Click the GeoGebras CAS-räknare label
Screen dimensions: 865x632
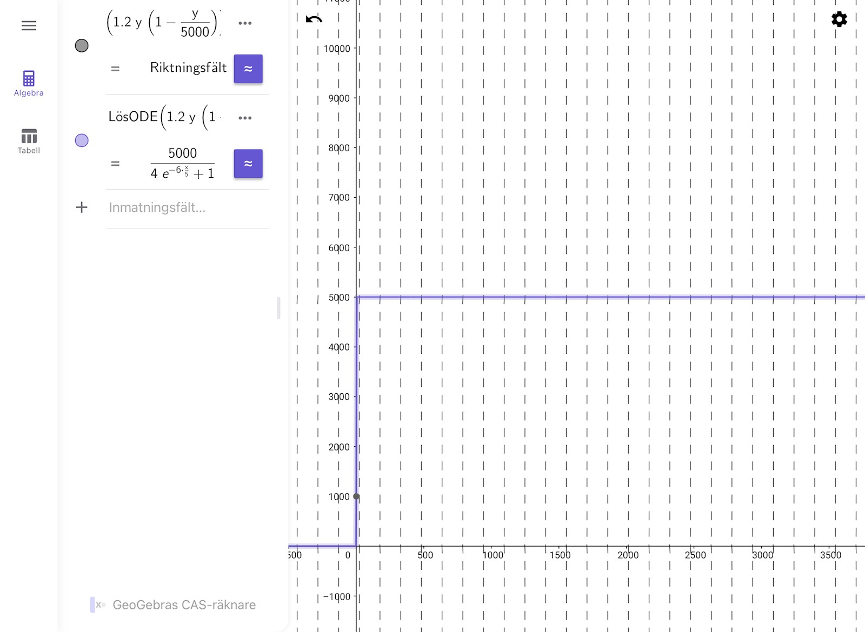click(x=184, y=605)
